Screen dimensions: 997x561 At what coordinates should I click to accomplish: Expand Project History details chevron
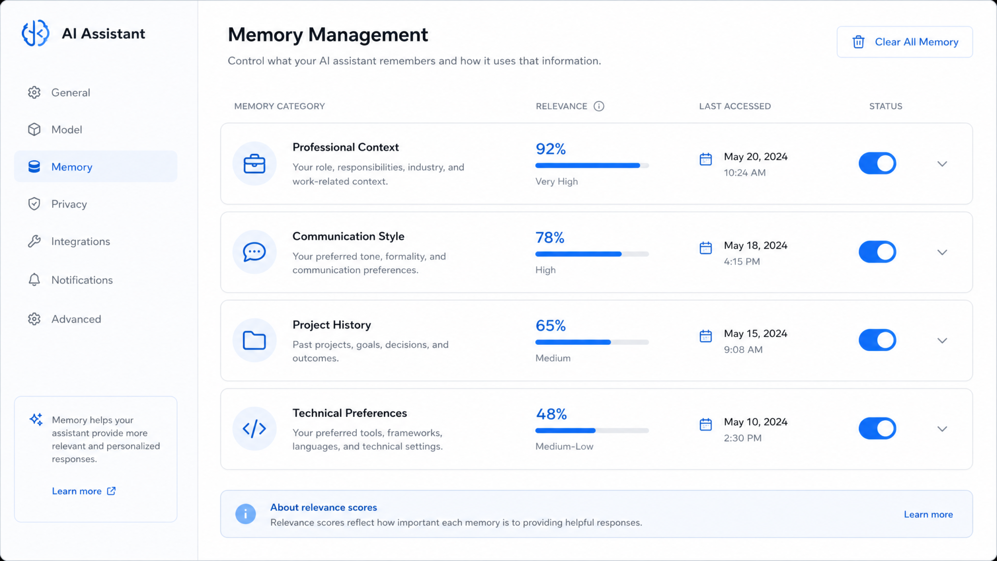coord(942,341)
